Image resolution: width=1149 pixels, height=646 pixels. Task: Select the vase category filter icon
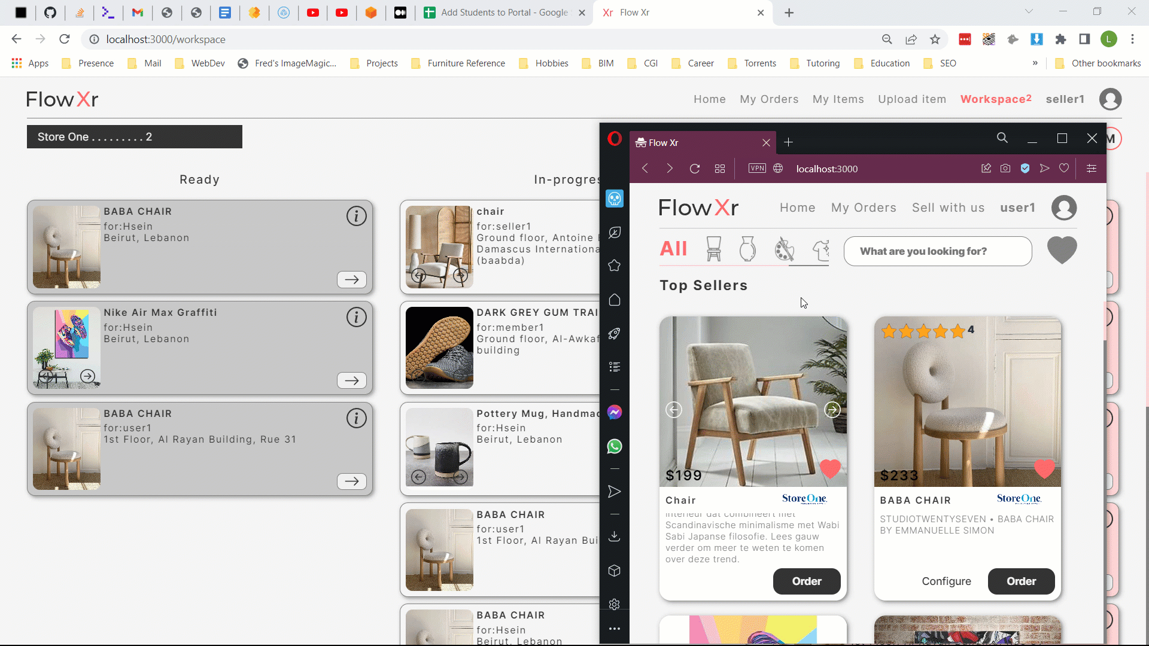[747, 249]
